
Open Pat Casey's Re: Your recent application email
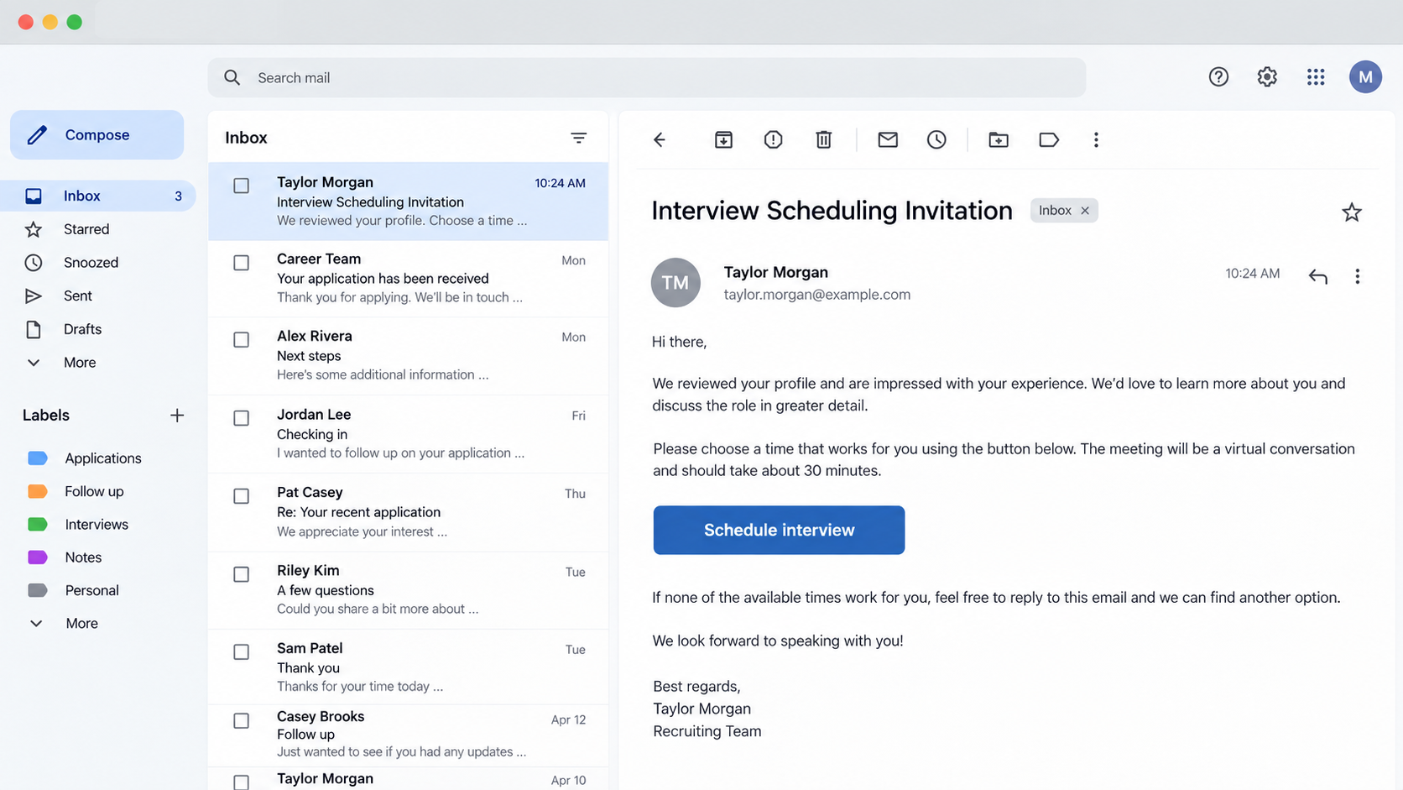pyautogui.click(x=408, y=512)
